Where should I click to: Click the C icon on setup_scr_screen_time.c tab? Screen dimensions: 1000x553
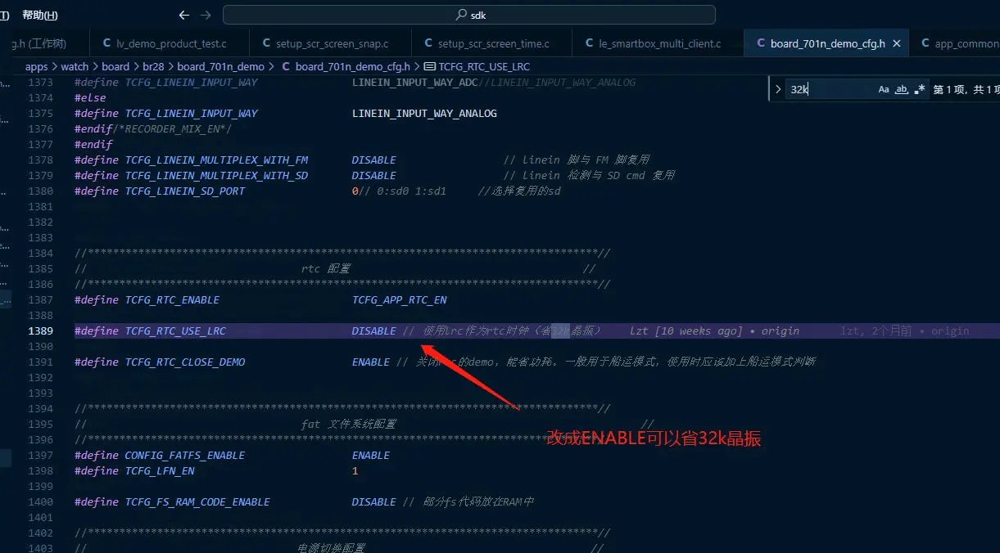click(x=428, y=43)
